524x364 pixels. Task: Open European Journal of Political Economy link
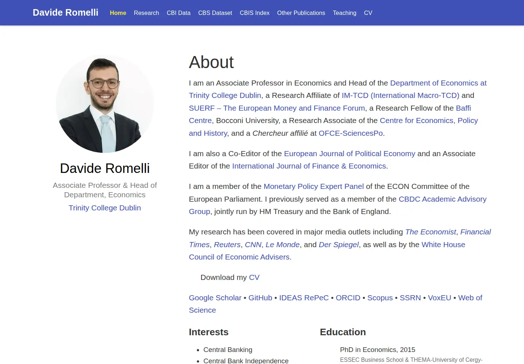pos(350,154)
